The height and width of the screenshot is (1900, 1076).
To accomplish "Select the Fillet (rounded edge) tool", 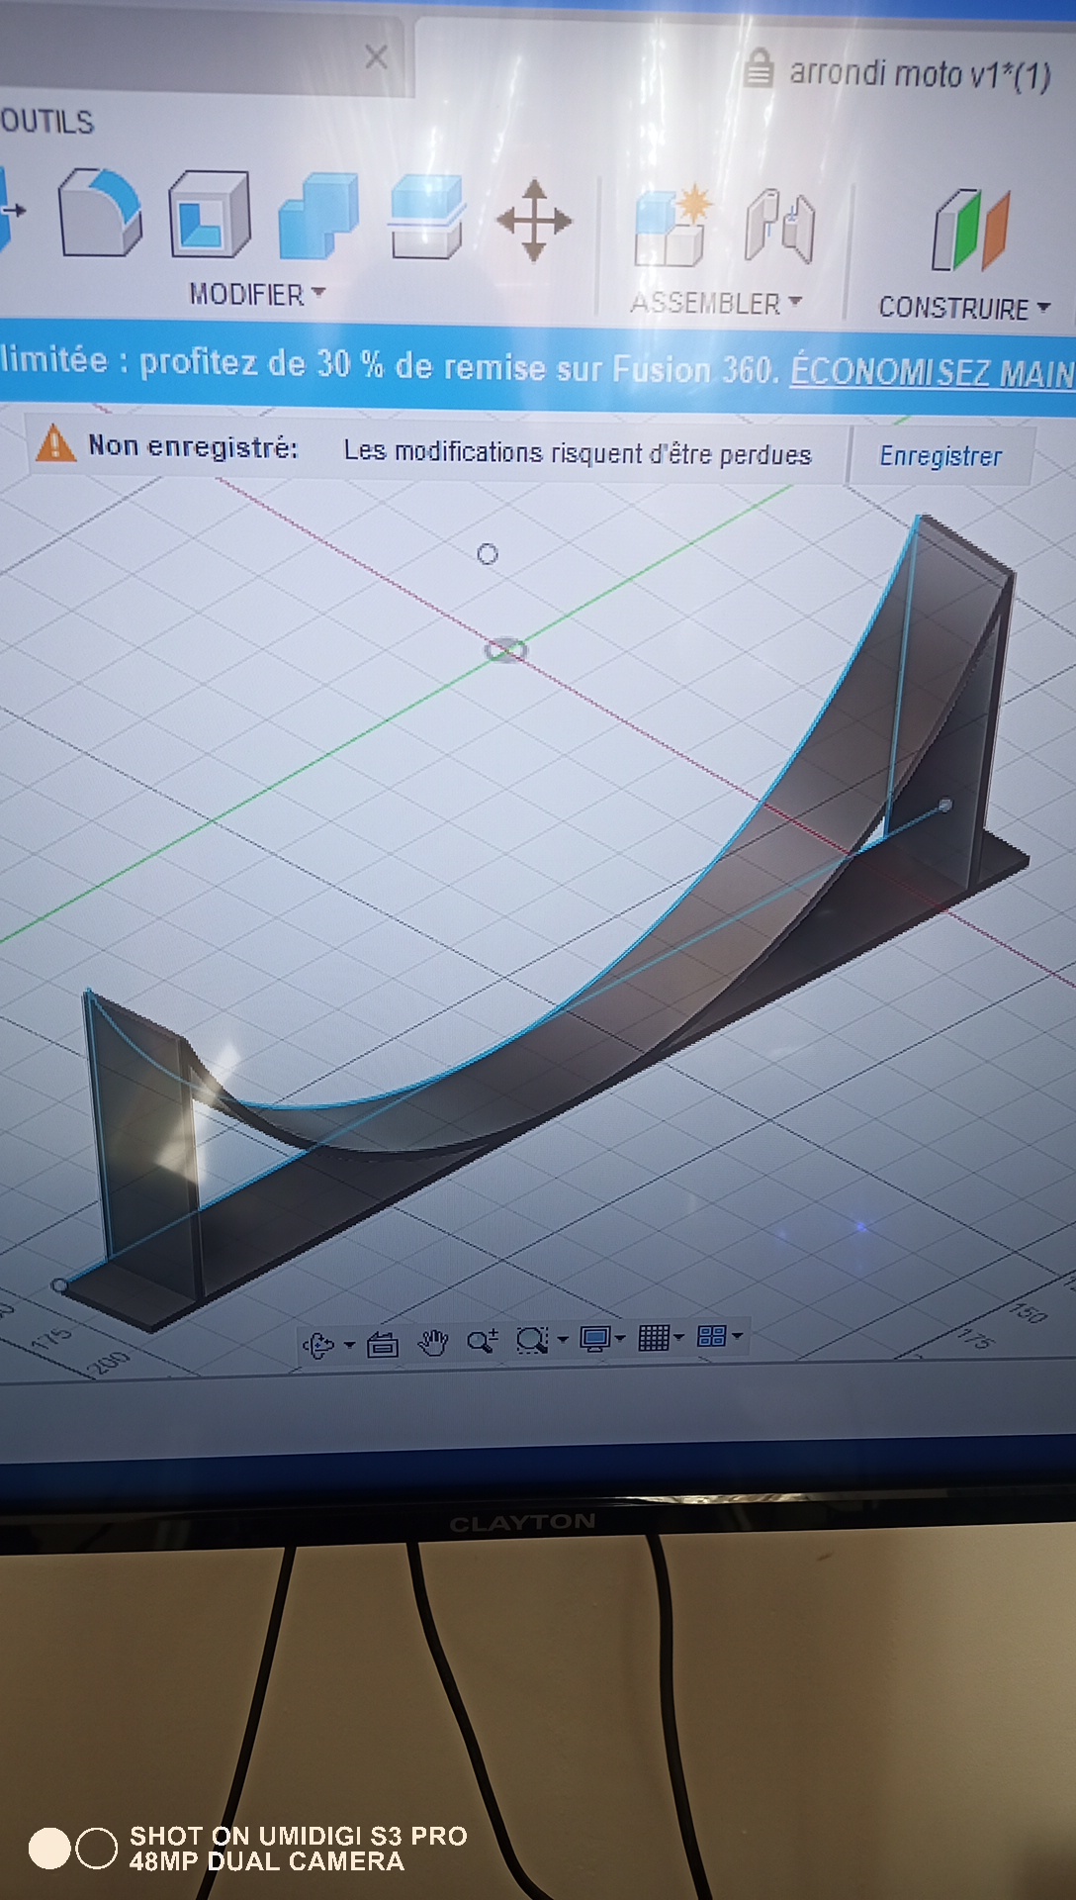I will pyautogui.click(x=101, y=213).
